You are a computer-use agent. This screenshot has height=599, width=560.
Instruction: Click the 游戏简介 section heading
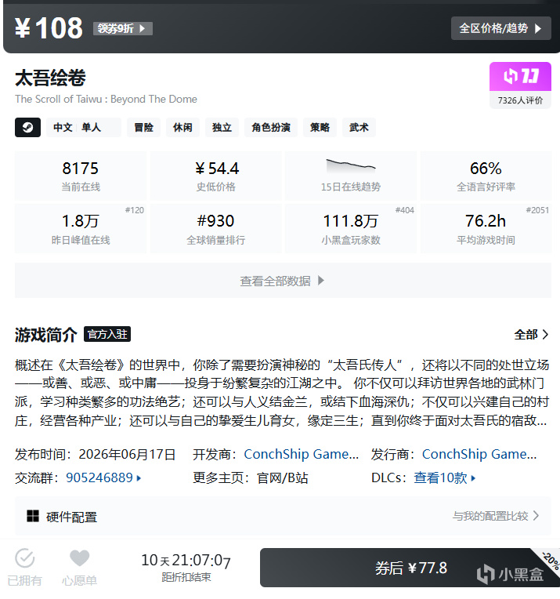pyautogui.click(x=45, y=335)
